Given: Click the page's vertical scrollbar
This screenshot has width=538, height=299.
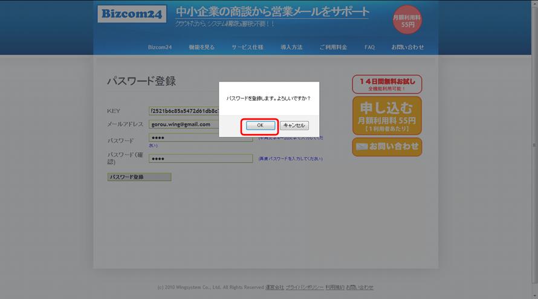Looking at the screenshot, I should pos(533,145).
